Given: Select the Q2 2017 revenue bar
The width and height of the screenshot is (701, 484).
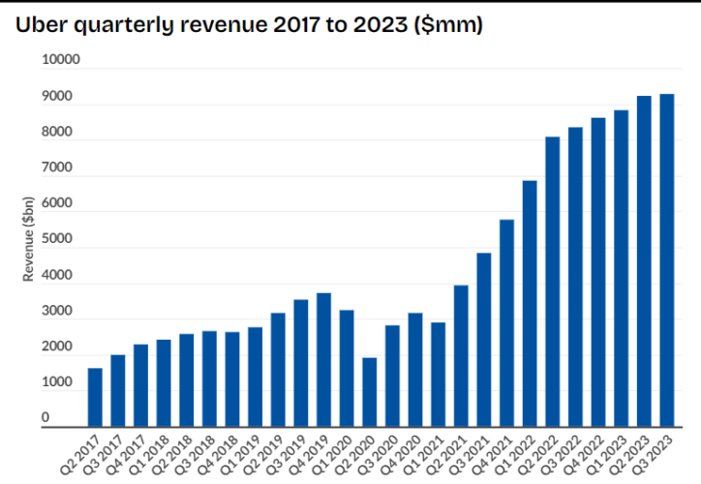Looking at the screenshot, I should [95, 397].
